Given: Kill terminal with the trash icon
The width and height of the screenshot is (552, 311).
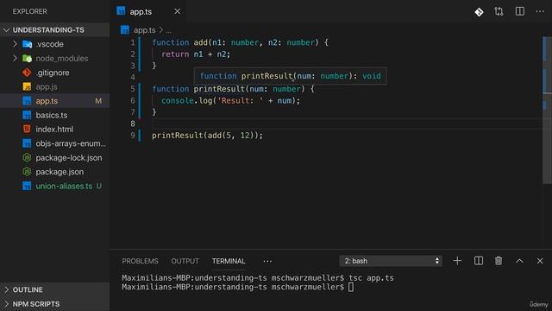Looking at the screenshot, I should [499, 261].
